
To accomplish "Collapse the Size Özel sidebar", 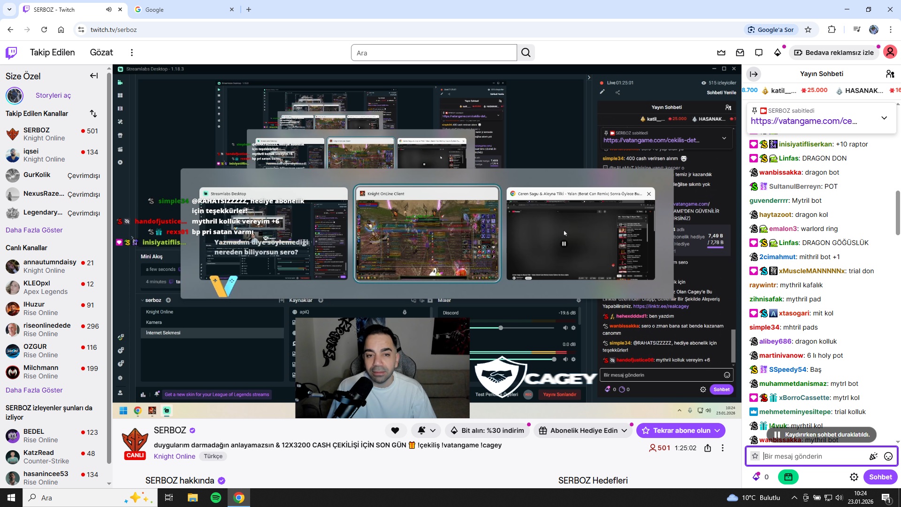I will click(x=94, y=76).
